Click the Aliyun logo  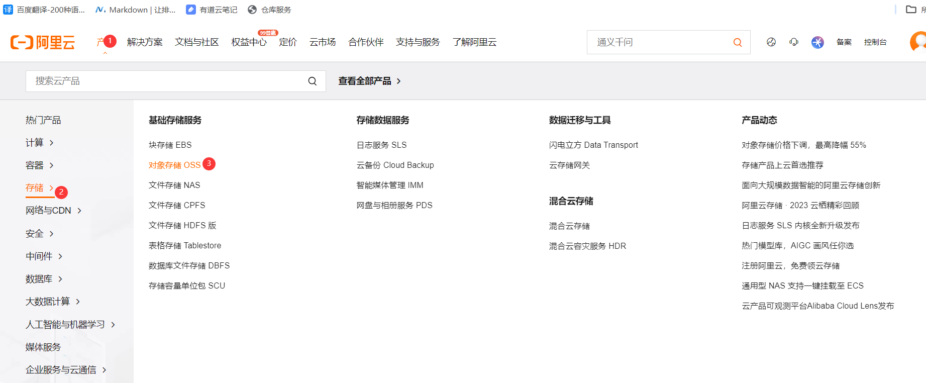43,42
